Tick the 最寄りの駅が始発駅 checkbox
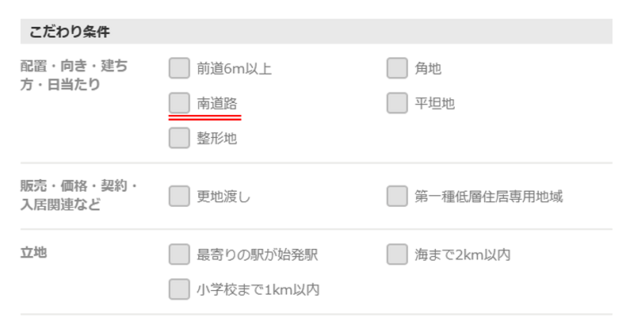The height and width of the screenshot is (325, 634). [179, 254]
